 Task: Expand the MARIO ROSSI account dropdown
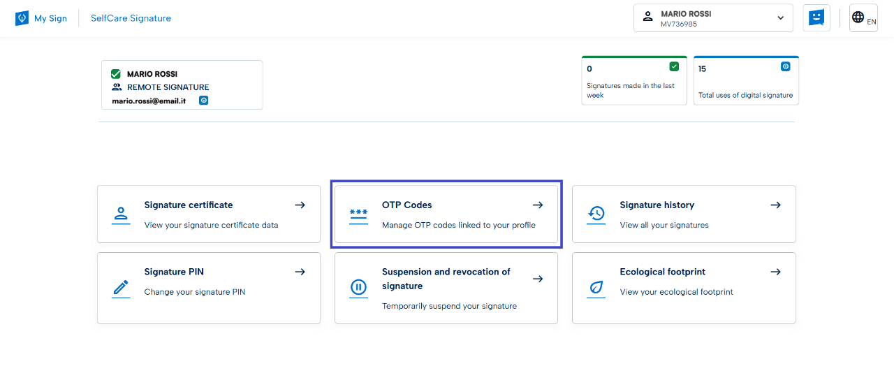(x=712, y=18)
